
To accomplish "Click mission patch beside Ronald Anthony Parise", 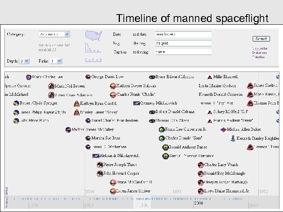I will [165, 147].
